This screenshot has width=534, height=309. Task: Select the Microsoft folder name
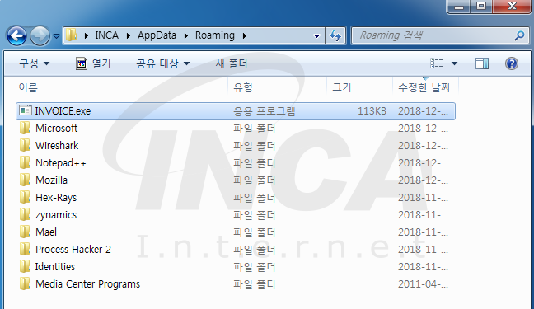point(57,129)
